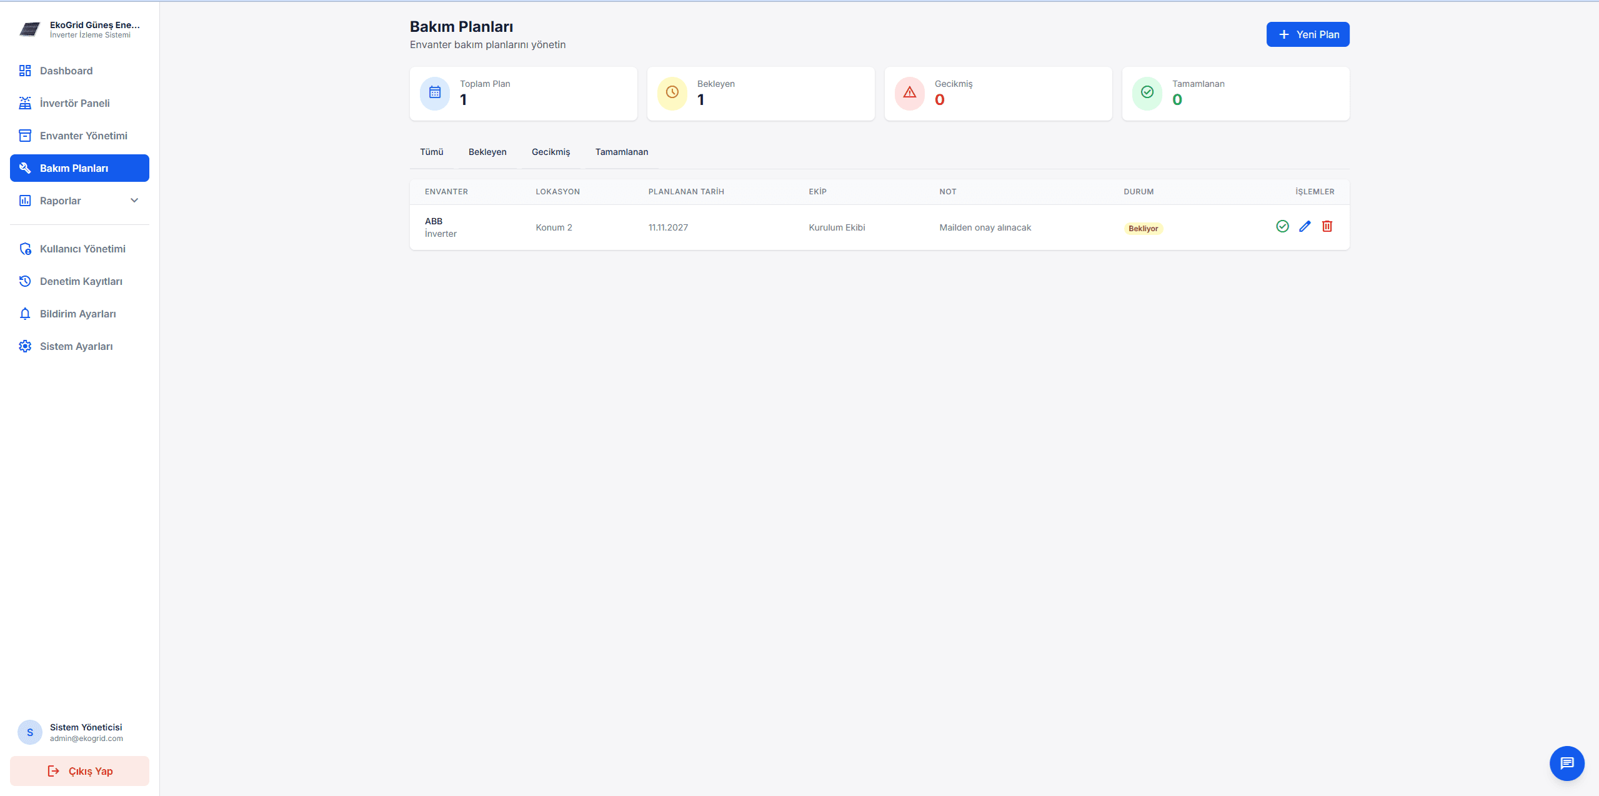Click the Toplam Plan calendar icon

click(435, 92)
